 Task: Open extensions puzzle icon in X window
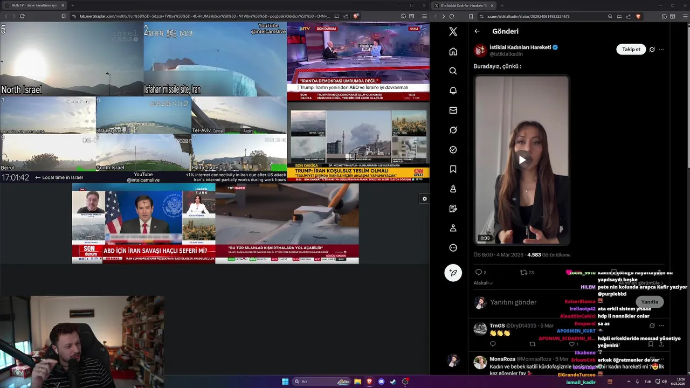point(663,16)
